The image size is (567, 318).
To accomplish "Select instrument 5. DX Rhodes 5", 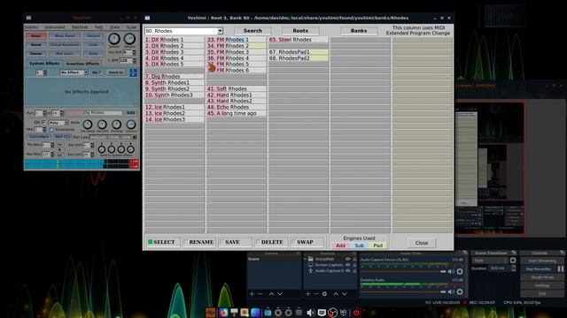I will tap(175, 64).
